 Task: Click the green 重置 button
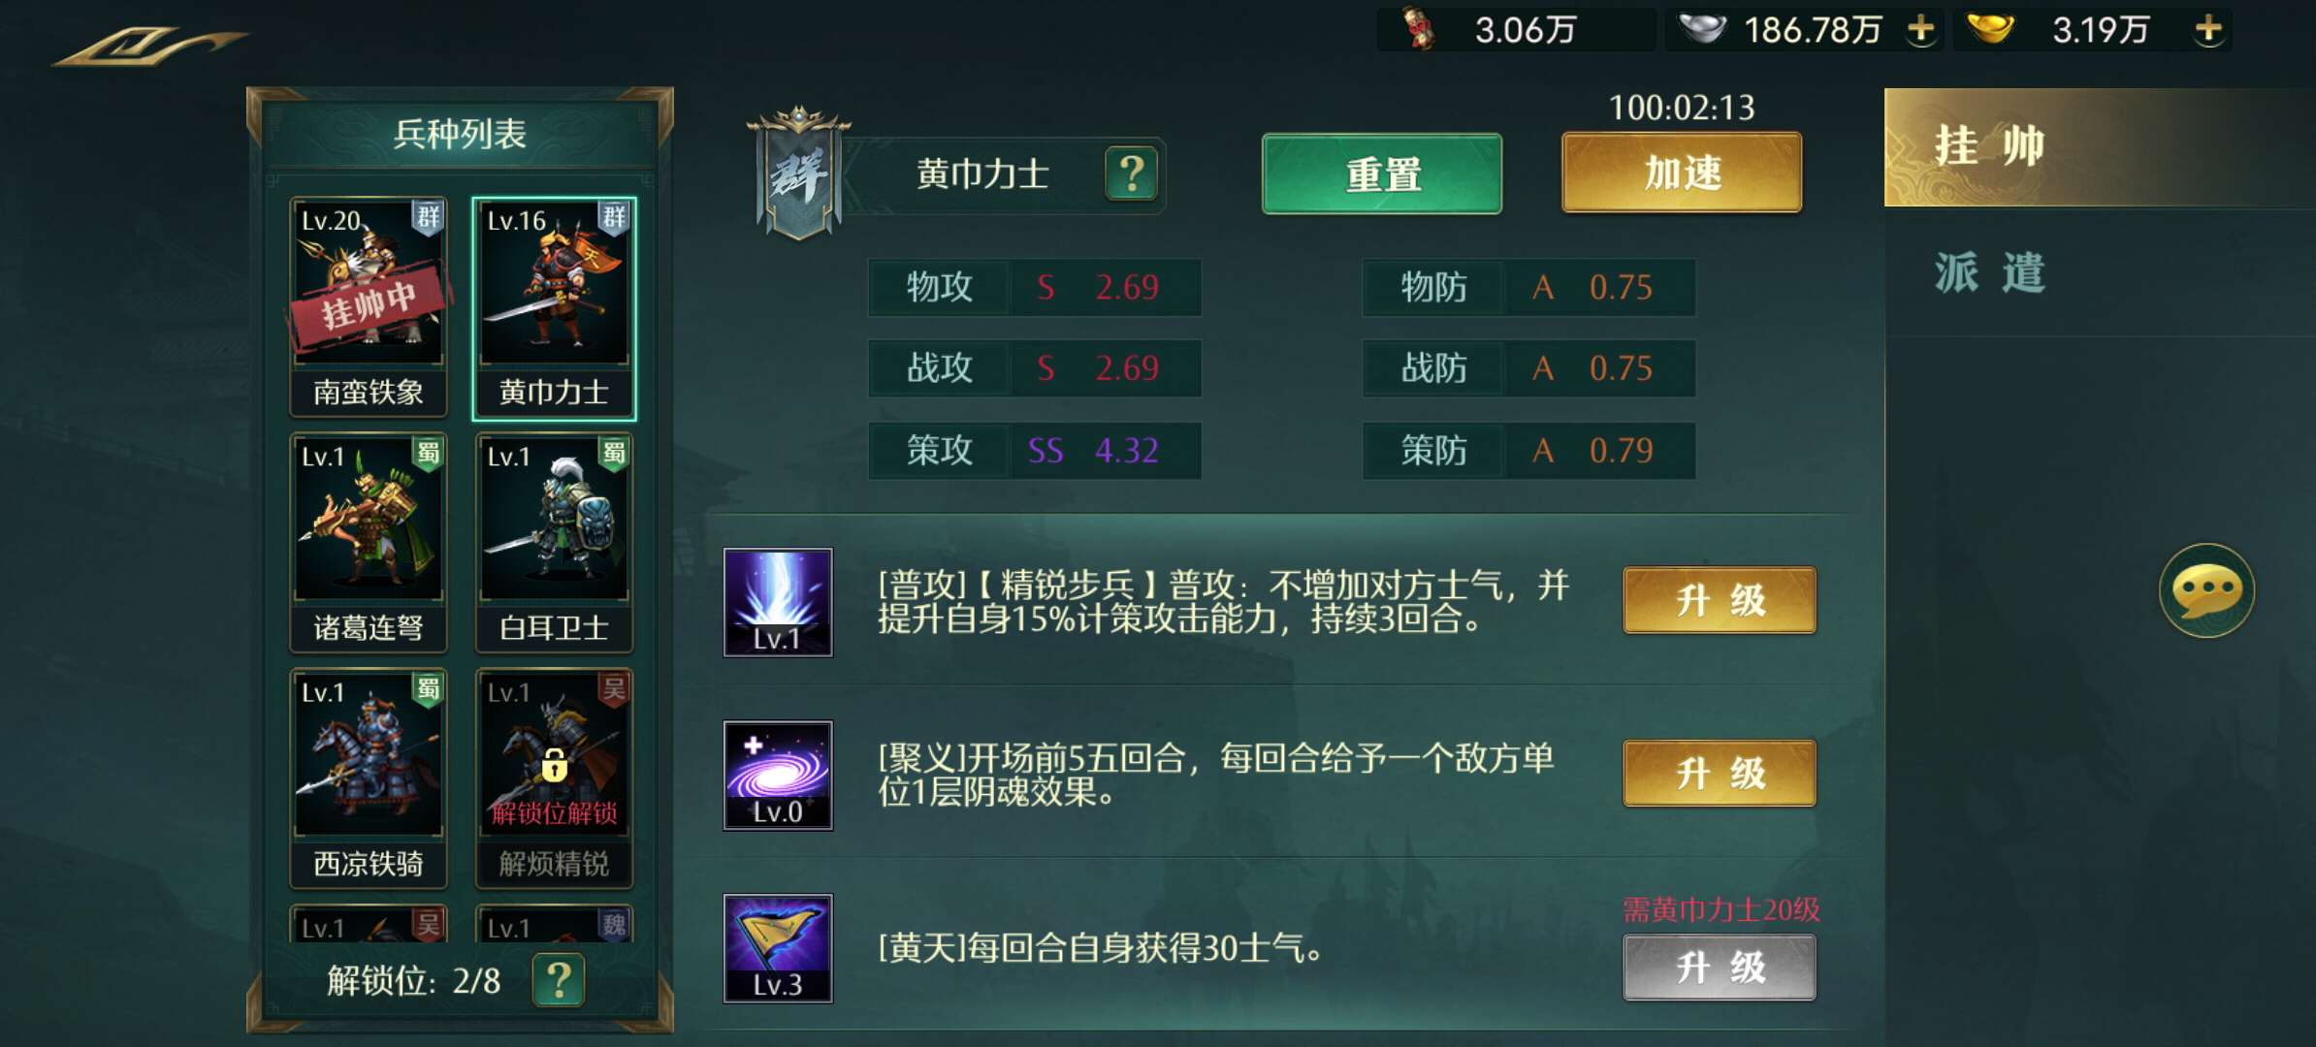[x=1382, y=174]
